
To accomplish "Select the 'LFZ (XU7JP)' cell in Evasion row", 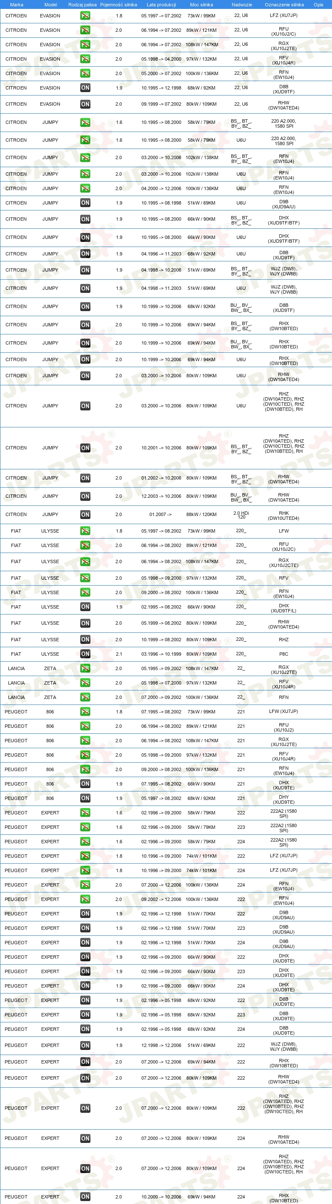I will [x=284, y=15].
